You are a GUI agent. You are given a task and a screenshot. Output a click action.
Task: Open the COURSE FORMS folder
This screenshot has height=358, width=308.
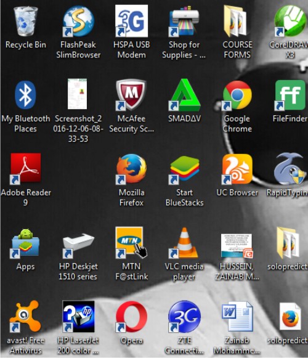click(236, 22)
